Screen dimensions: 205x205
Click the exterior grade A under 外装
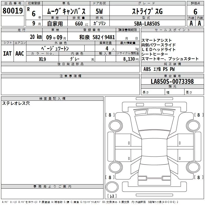tap(191, 23)
